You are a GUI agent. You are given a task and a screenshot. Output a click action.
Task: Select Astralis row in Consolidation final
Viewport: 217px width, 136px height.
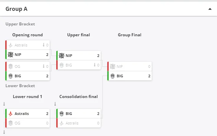79,123
